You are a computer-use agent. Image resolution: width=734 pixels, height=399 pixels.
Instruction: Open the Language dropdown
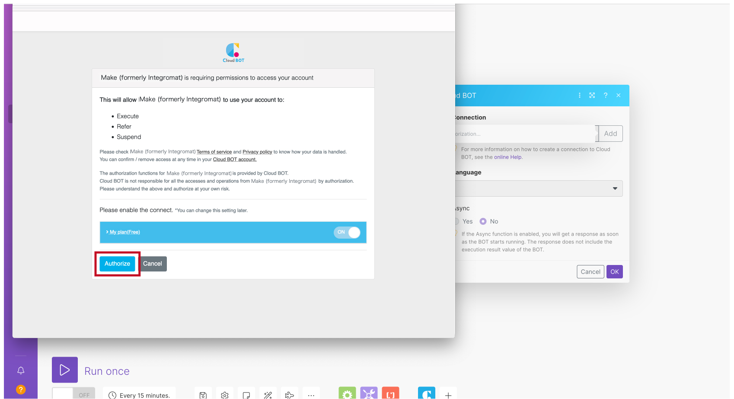coord(539,188)
